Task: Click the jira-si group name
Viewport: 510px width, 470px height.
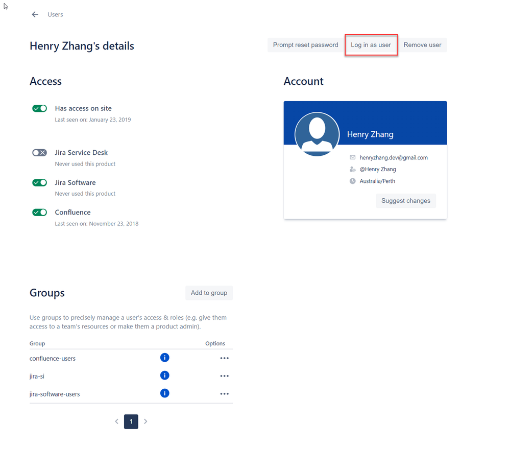Action: [x=37, y=377]
